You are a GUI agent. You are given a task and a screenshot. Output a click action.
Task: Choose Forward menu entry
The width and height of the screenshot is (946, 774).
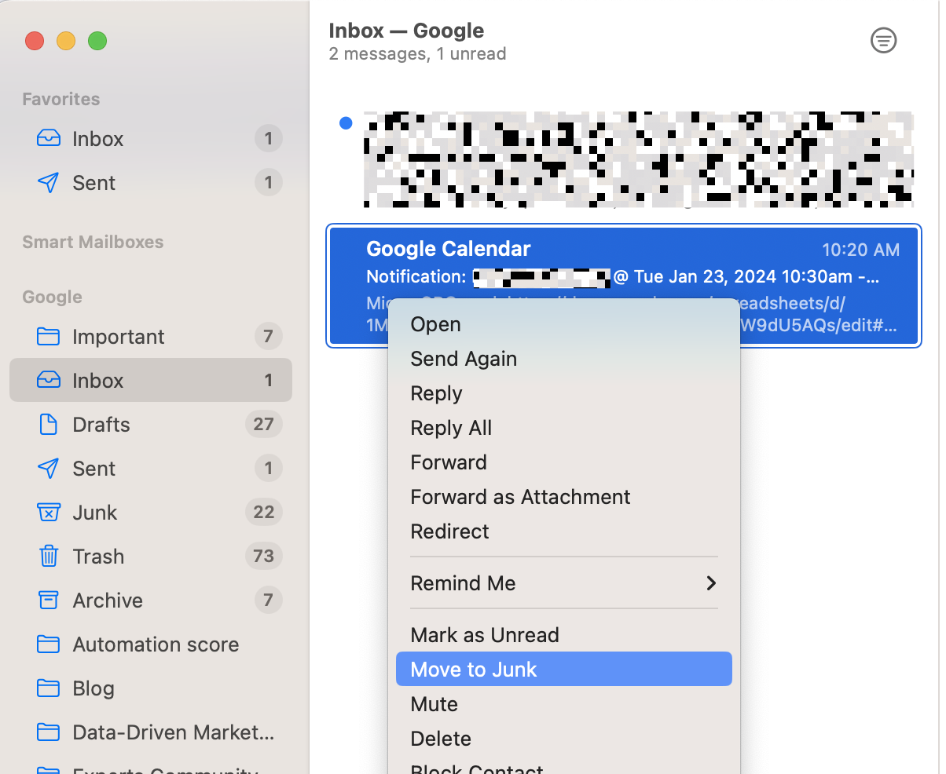click(x=564, y=462)
